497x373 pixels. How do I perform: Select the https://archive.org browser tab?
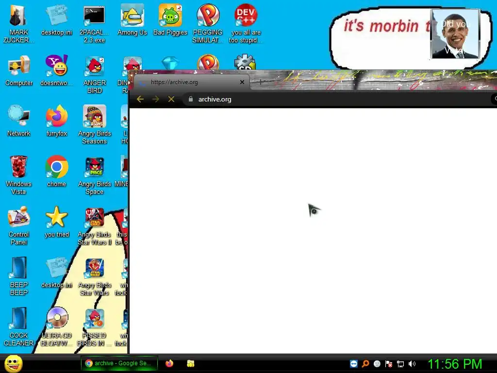191,82
